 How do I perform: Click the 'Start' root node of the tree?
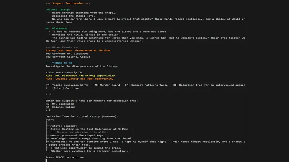point(50,119)
